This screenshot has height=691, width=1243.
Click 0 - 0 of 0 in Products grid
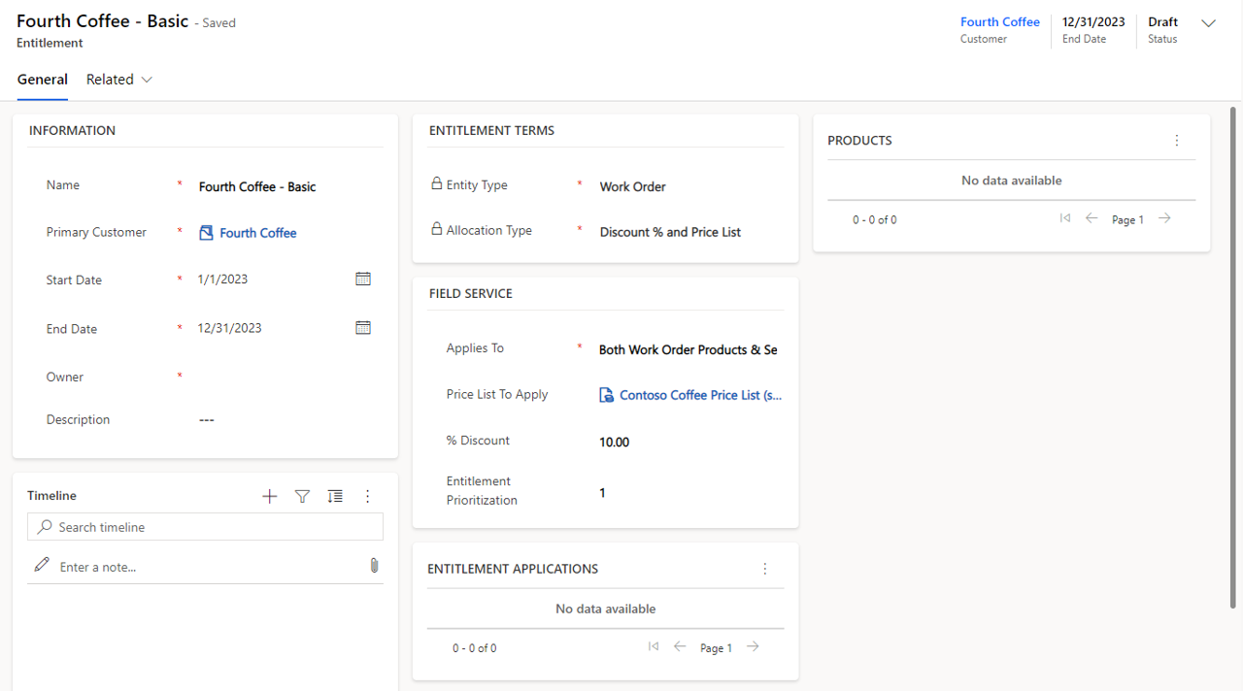[x=875, y=220]
